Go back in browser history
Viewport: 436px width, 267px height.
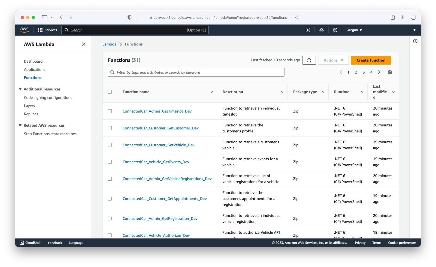coord(61,17)
